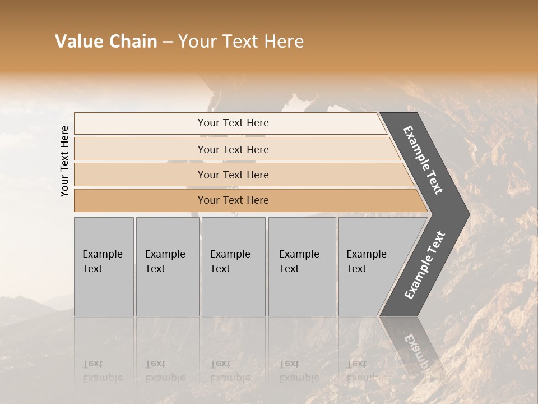Click the topmost "Your Text Here" bar
538x404 pixels.
tap(233, 123)
